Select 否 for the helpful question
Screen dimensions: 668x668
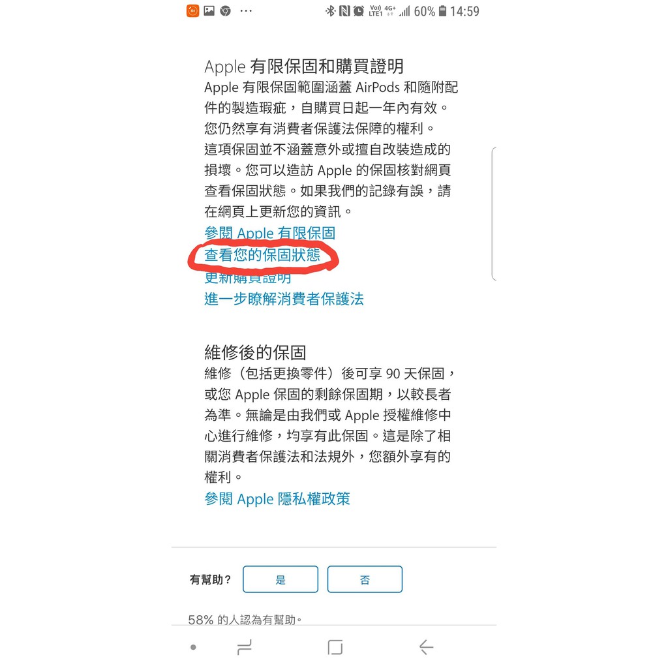pos(365,579)
